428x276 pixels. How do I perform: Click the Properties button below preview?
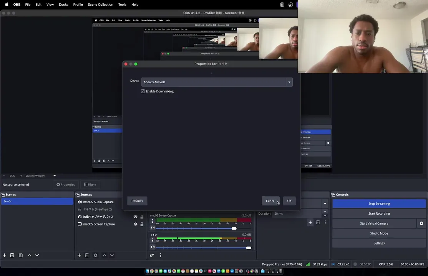66,185
